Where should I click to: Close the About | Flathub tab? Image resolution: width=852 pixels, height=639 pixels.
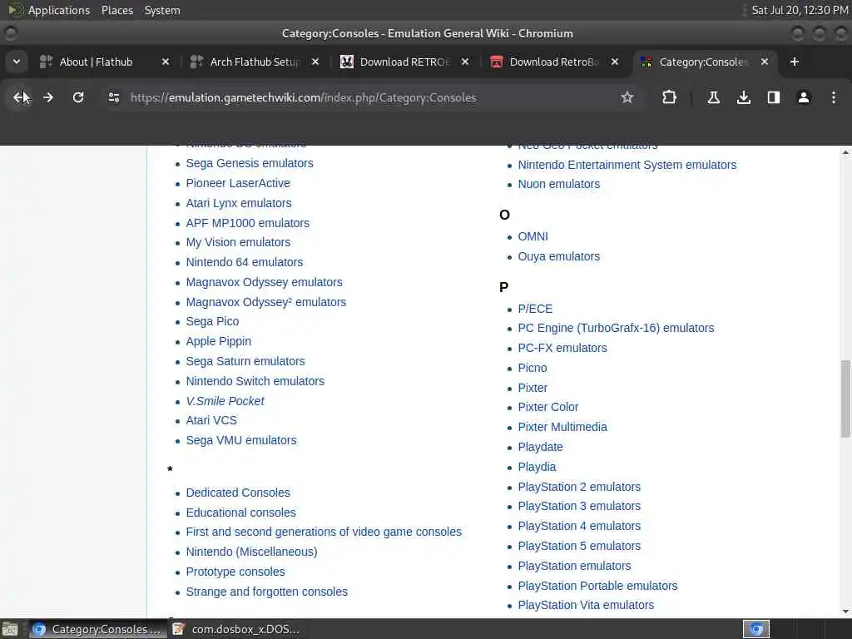[x=166, y=62]
